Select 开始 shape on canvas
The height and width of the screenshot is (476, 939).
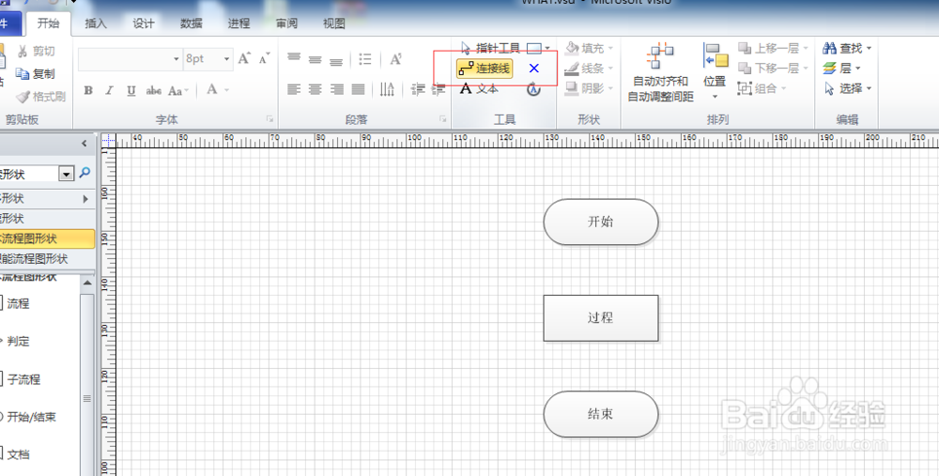pos(601,223)
